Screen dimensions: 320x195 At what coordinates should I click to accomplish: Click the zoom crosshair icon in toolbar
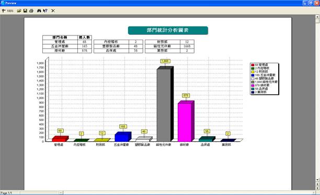coord(4,10)
